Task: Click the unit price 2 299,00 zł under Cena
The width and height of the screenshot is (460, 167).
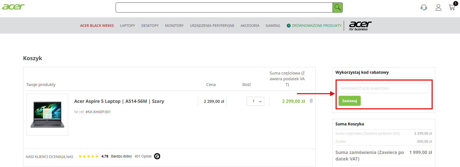Action: coord(214,101)
